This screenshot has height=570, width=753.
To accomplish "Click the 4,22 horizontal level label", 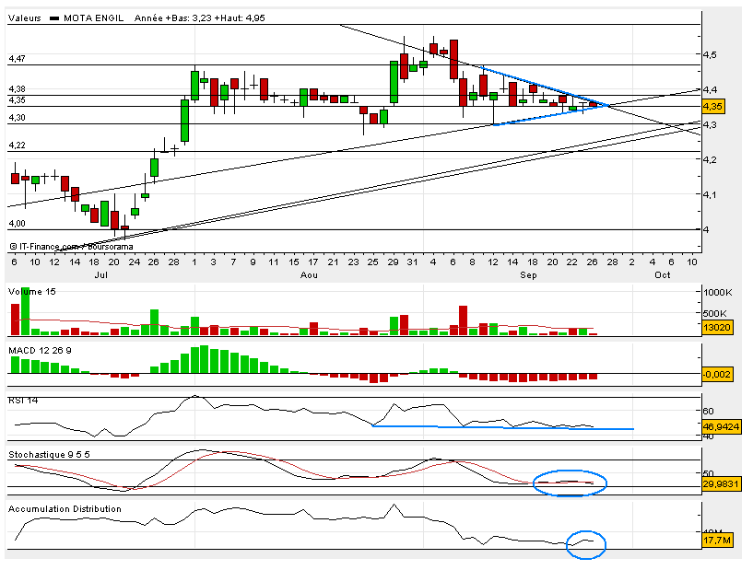I will pyautogui.click(x=17, y=145).
